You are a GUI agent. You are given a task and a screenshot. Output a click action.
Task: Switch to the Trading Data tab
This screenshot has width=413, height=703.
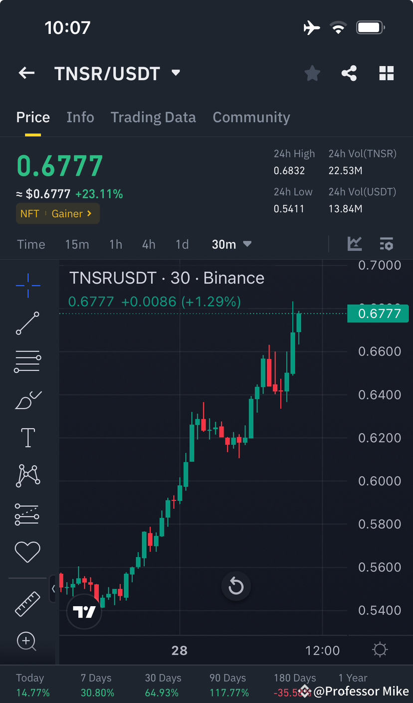[x=153, y=117]
